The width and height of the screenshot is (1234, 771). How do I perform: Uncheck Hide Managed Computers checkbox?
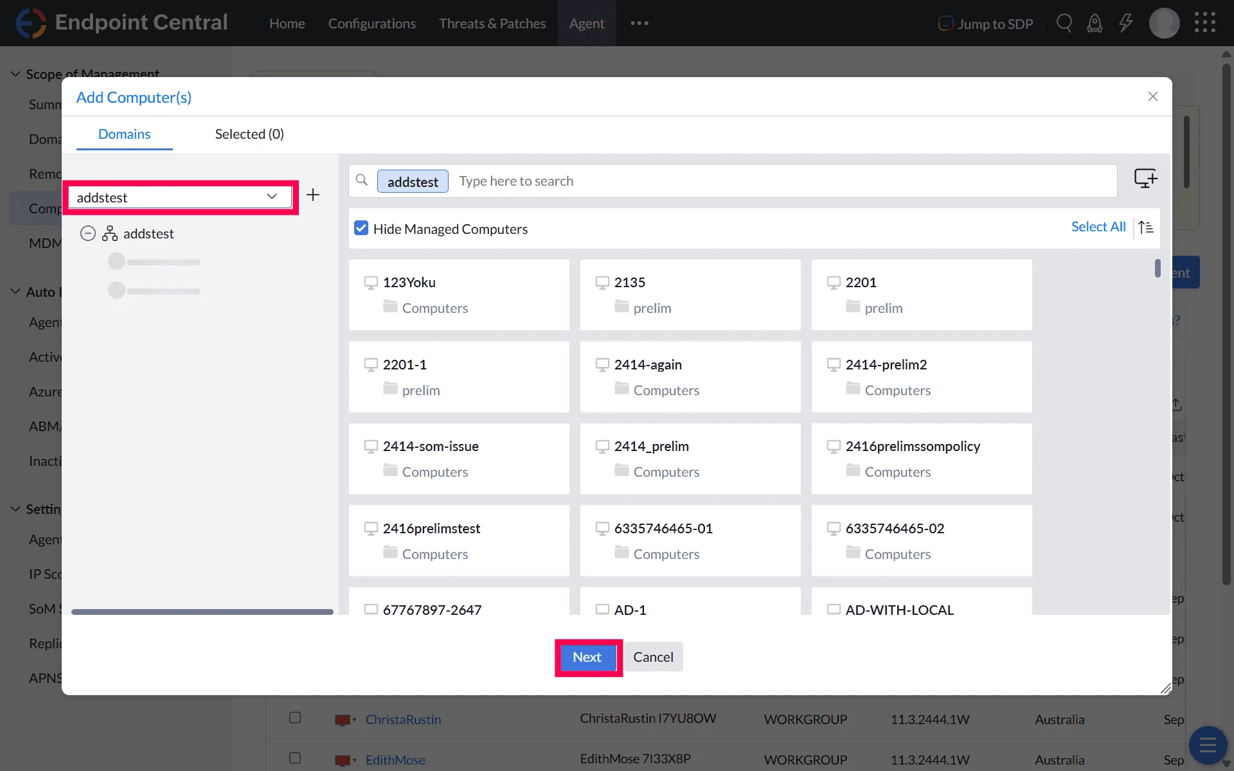click(361, 228)
